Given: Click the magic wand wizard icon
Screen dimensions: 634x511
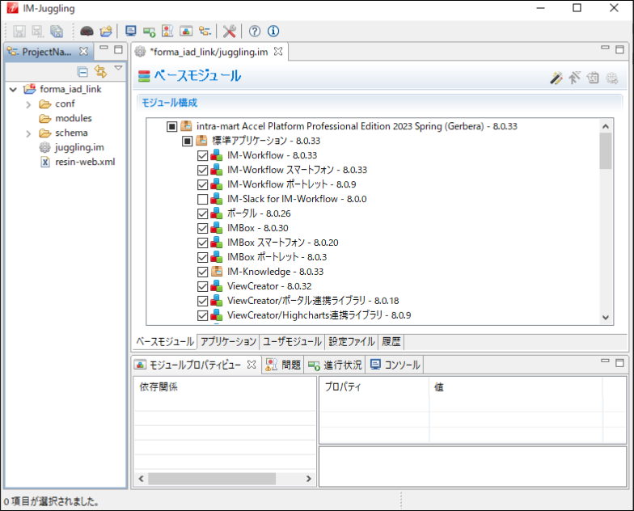Looking at the screenshot, I should point(556,78).
